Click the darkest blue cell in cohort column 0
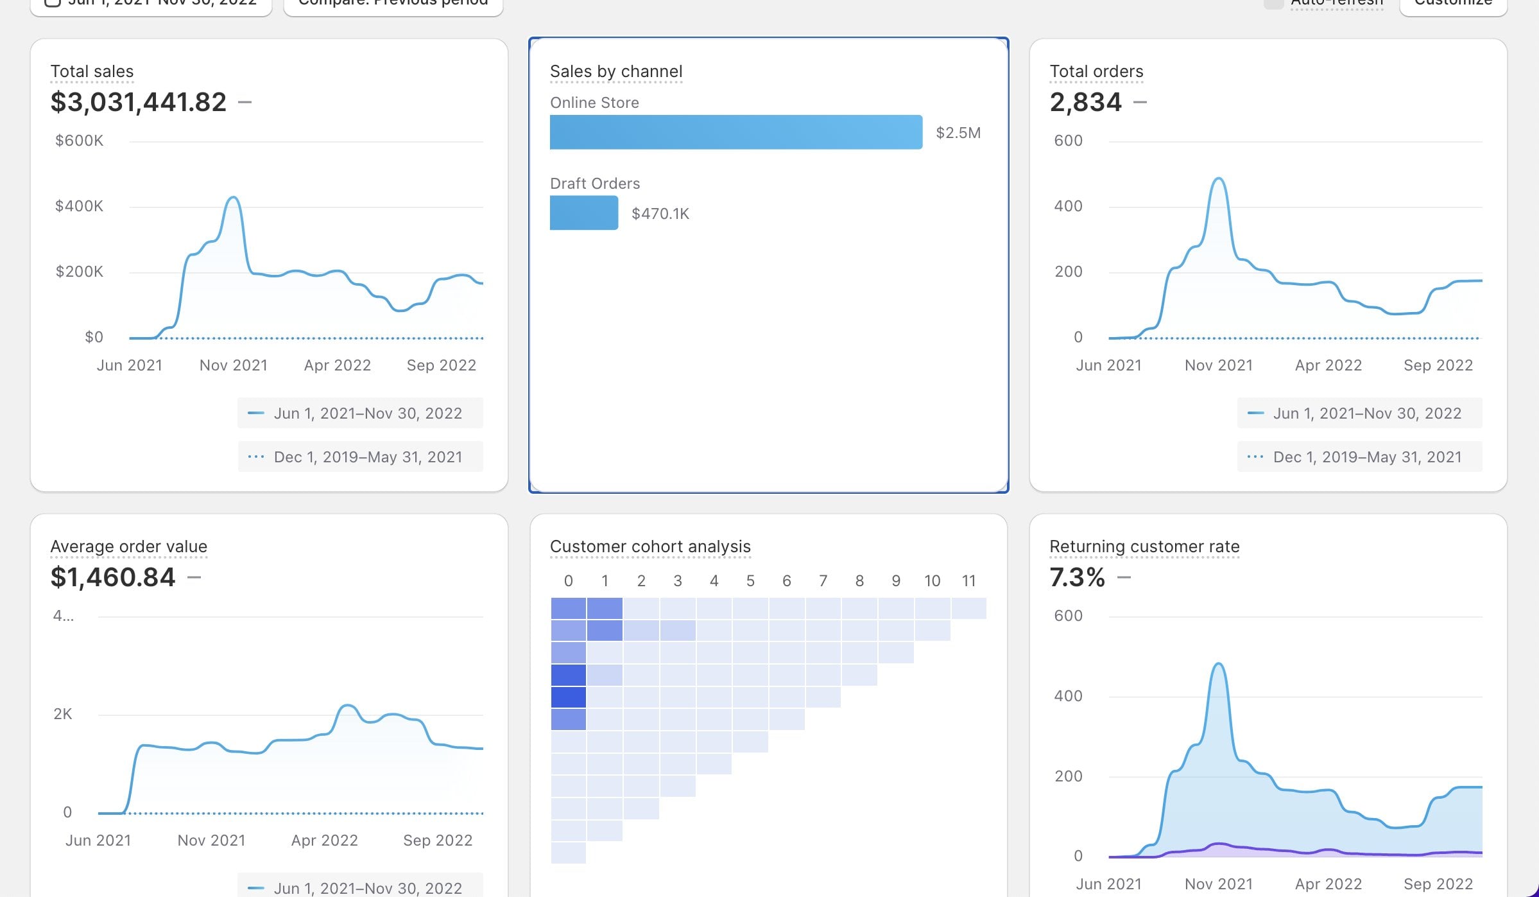Viewport: 1539px width, 897px height. pos(568,697)
